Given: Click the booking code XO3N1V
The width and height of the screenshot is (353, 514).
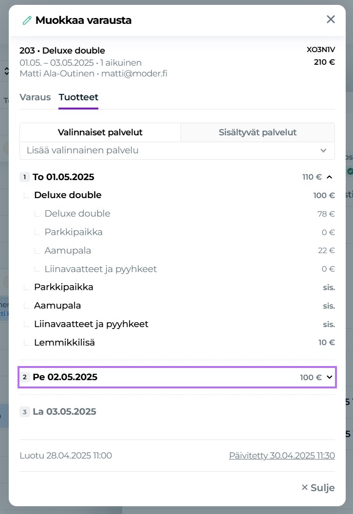Looking at the screenshot, I should 320,50.
